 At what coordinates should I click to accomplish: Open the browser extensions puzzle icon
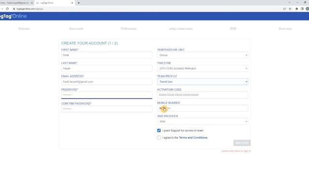(296, 9)
